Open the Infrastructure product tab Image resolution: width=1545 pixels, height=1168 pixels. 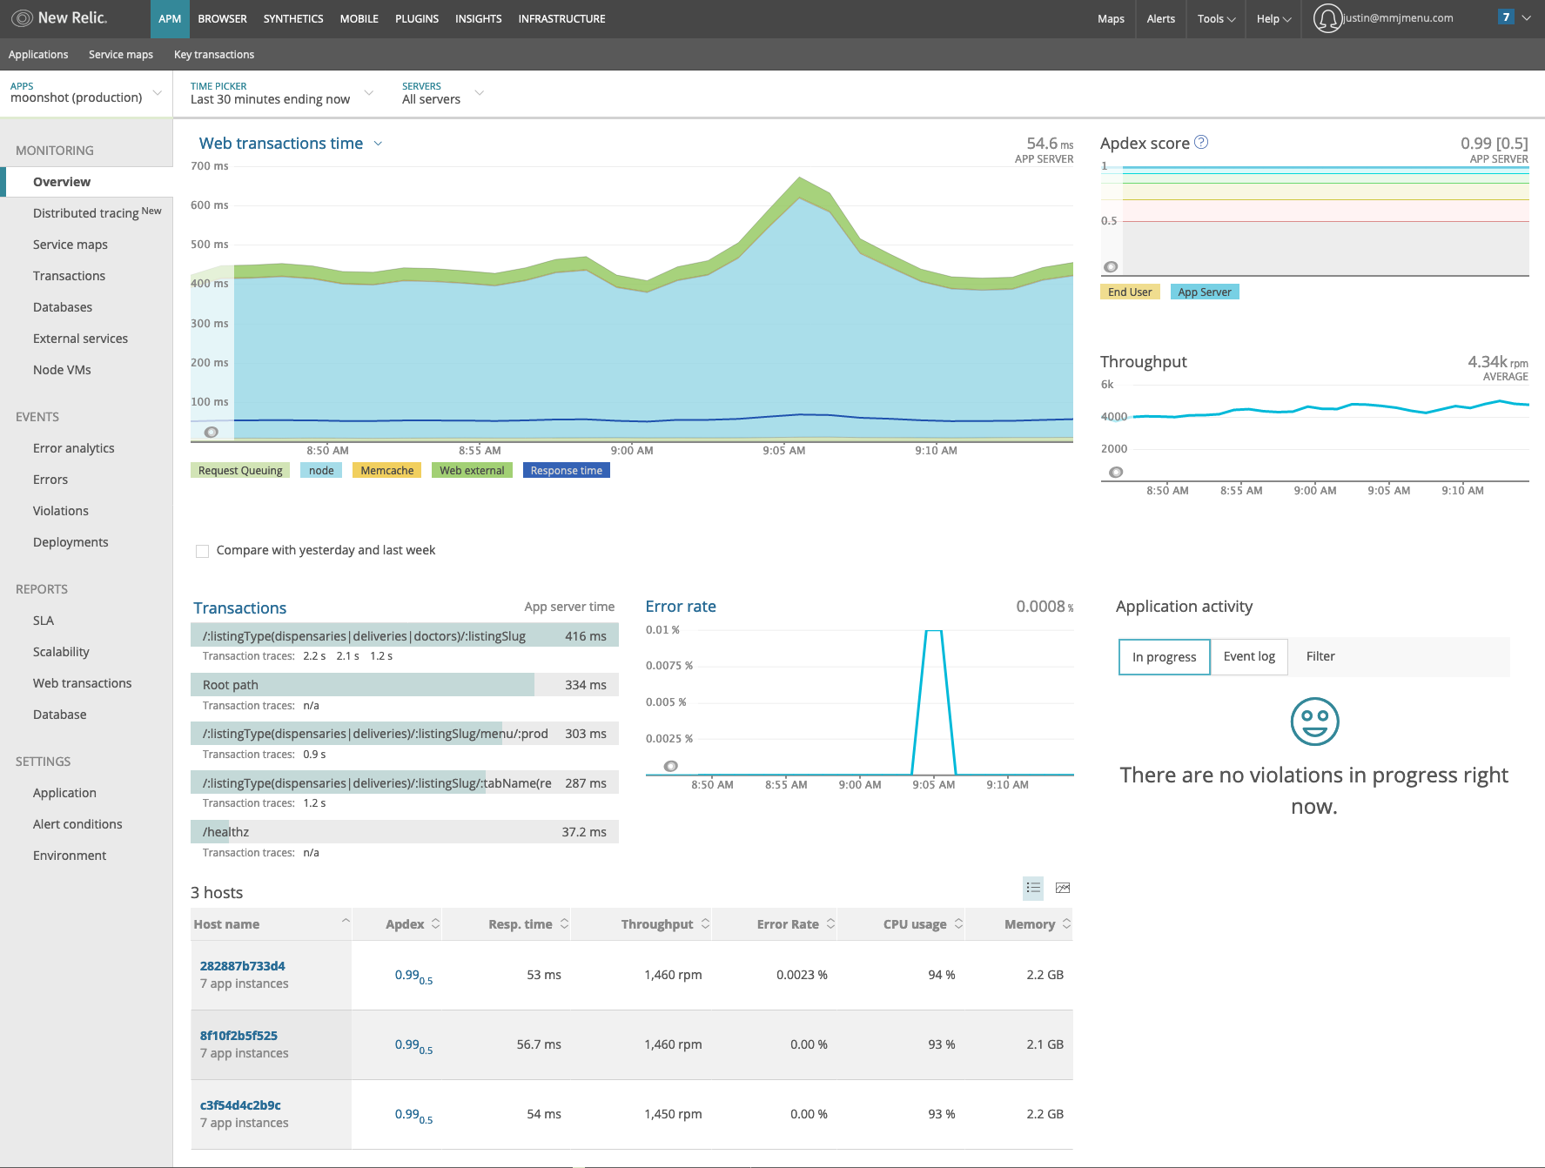coord(561,19)
